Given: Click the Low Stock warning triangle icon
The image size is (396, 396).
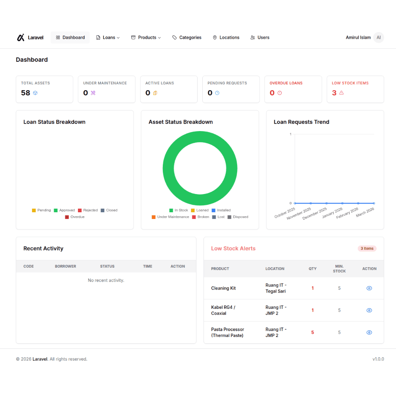Looking at the screenshot, I should click(x=341, y=93).
